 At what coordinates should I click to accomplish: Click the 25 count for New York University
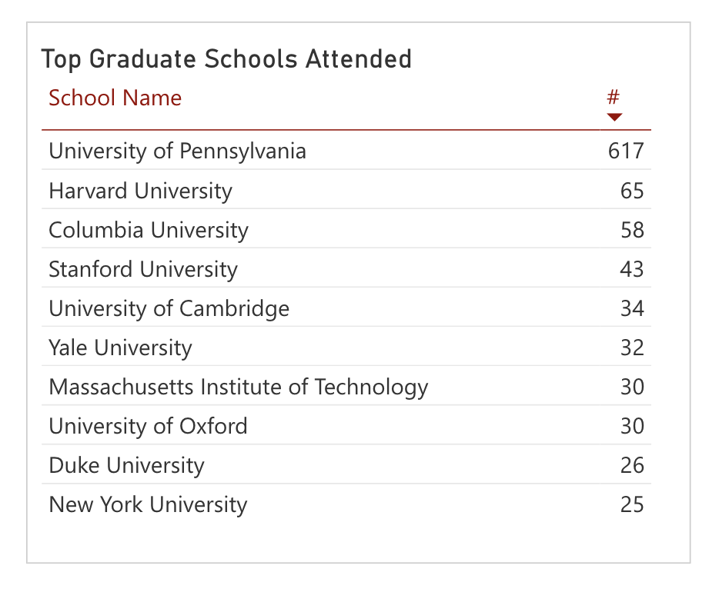(632, 504)
